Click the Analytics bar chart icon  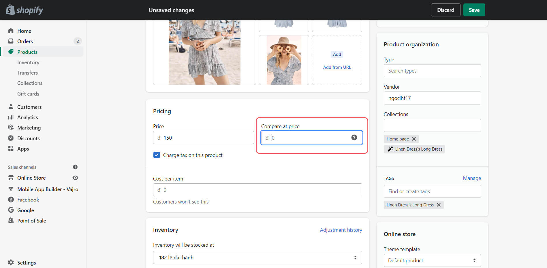point(11,117)
